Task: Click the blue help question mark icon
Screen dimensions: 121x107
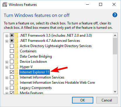Action: [x=115, y=15]
